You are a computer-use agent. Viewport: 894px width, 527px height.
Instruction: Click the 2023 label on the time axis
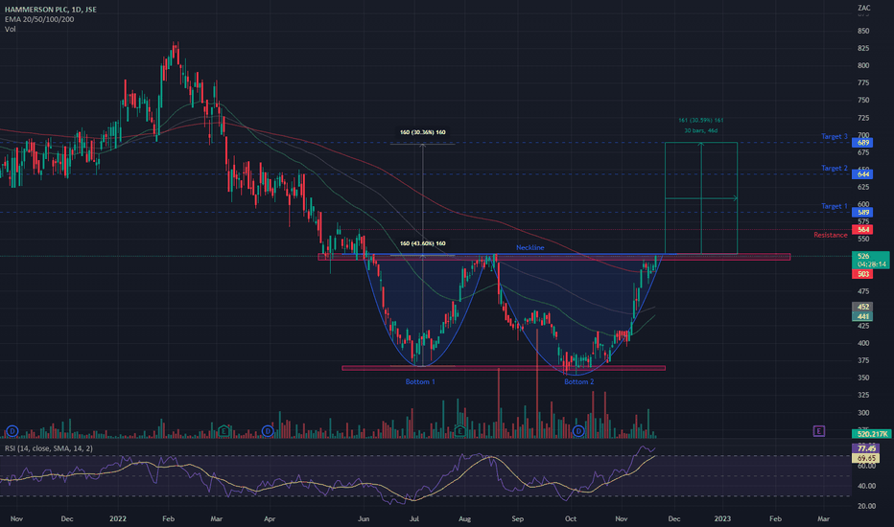click(722, 519)
